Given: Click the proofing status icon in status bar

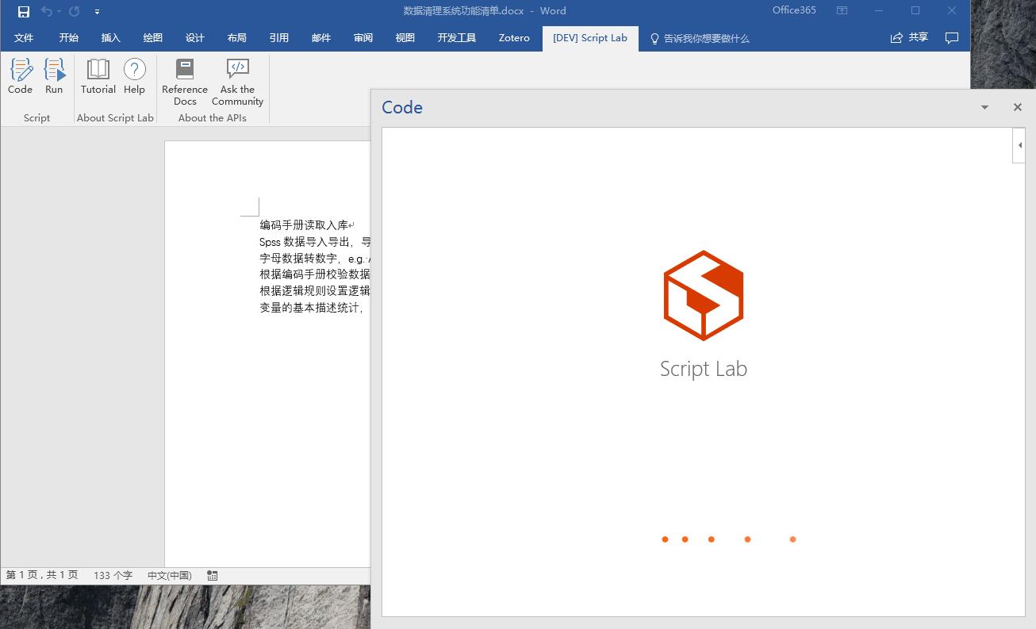Looking at the screenshot, I should 212,575.
